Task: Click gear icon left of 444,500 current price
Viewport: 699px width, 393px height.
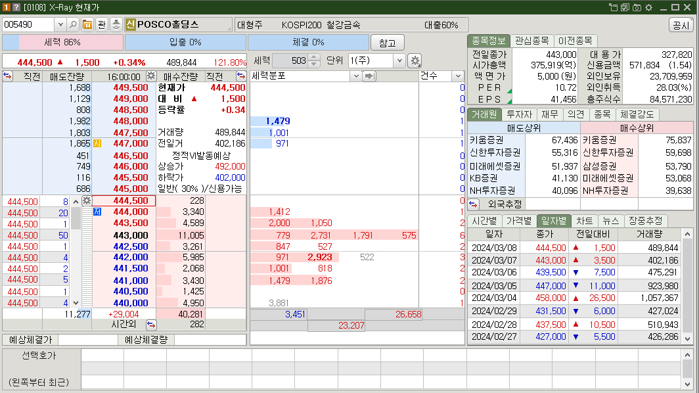Action: pos(87,200)
